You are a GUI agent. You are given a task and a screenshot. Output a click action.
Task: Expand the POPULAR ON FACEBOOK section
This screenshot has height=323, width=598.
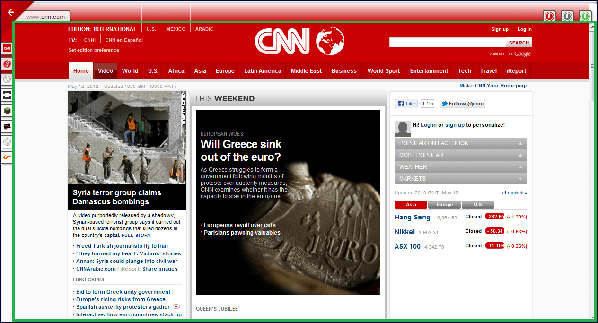(x=460, y=143)
